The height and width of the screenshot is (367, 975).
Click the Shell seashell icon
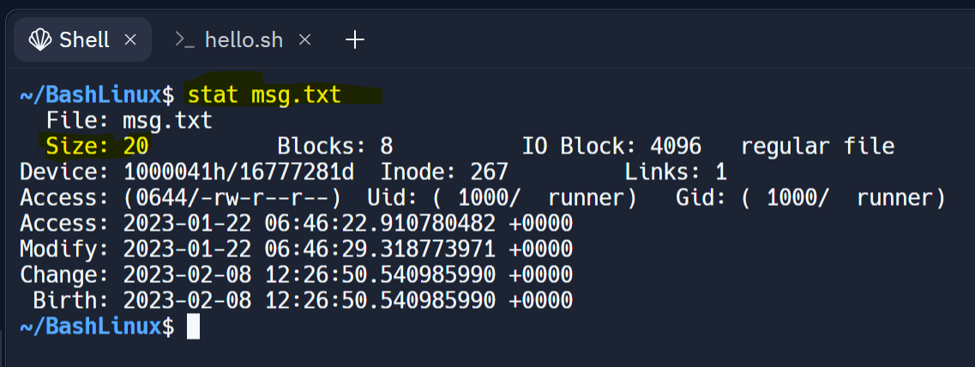[x=40, y=40]
